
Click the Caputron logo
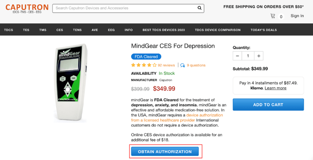click(27, 9)
